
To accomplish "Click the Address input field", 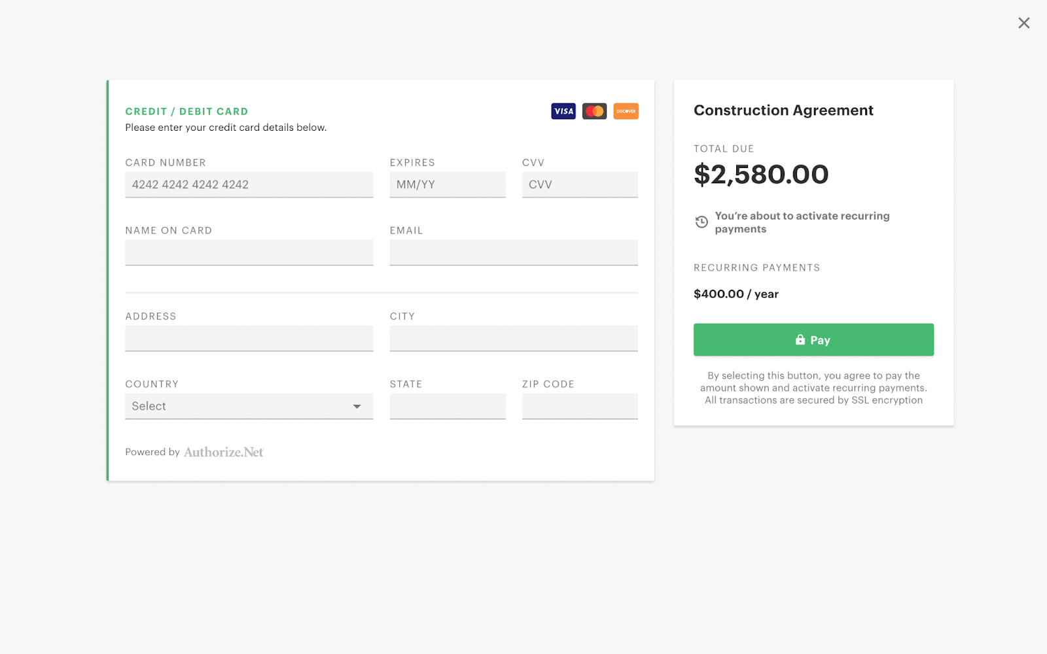I will tap(249, 338).
